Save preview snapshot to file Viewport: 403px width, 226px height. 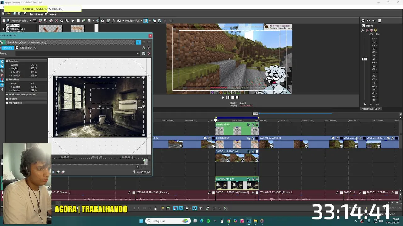point(160,21)
